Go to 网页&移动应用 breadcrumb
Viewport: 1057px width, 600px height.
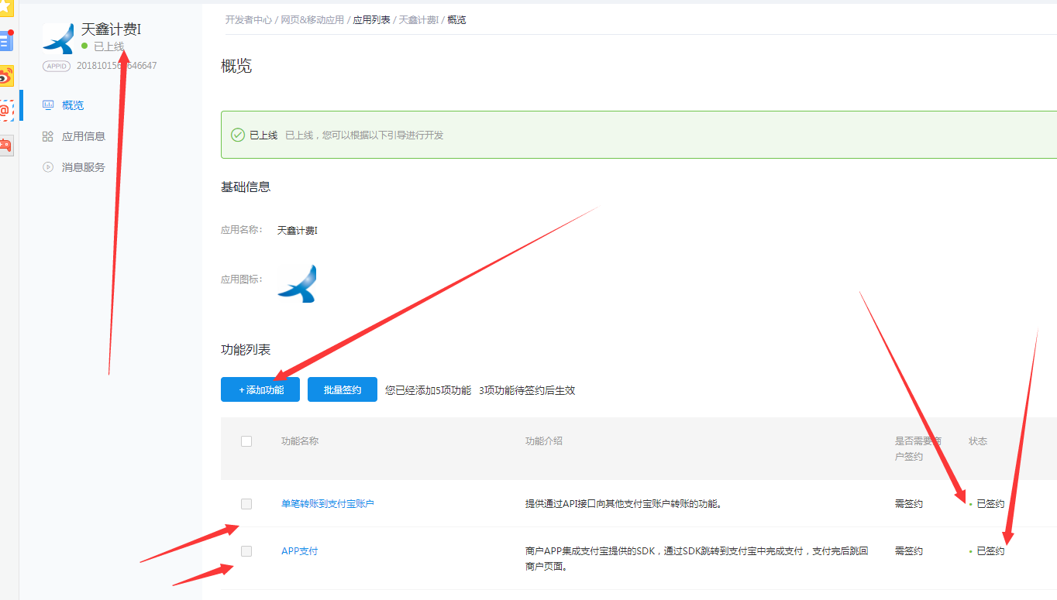click(x=312, y=20)
